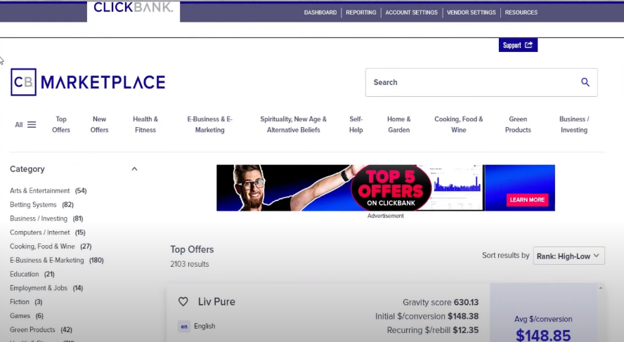This screenshot has height=342, width=624.
Task: Filter by Cooking, Food & Wine sidebar category
Action: [51, 246]
